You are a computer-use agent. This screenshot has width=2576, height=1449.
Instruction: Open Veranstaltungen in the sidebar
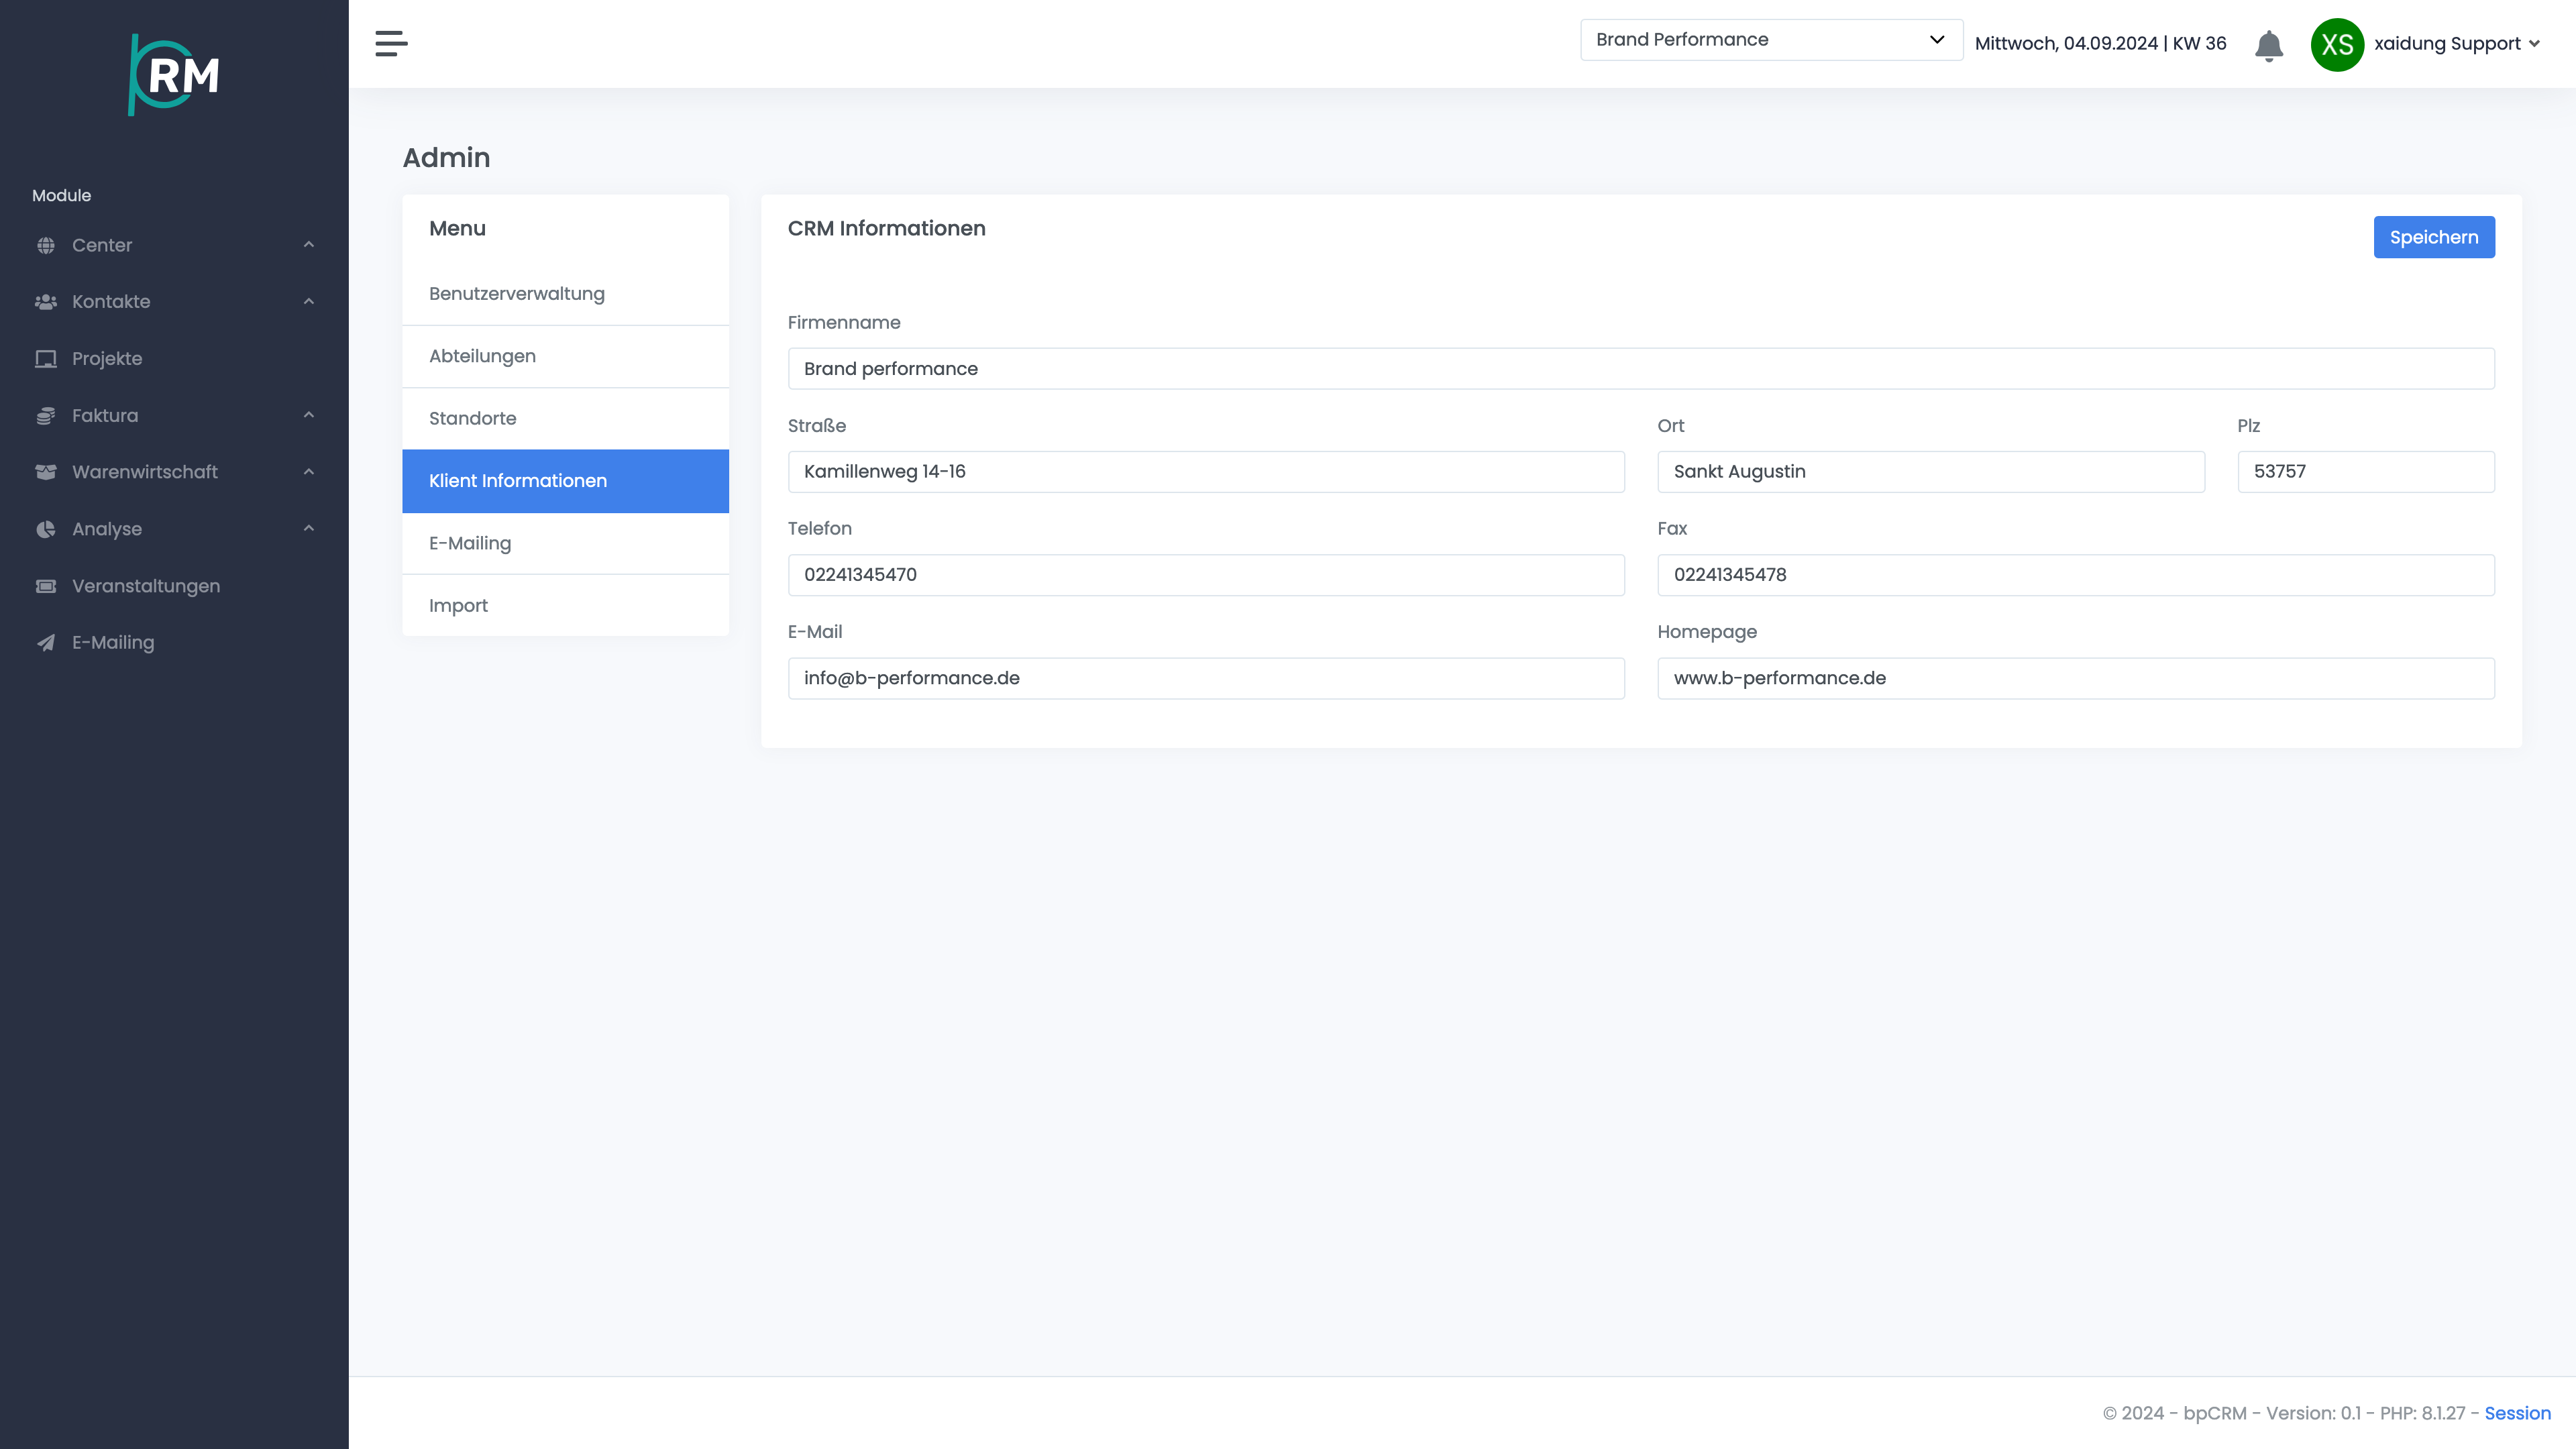(x=174, y=586)
